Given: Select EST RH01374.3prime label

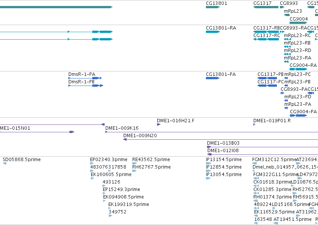Looking at the screenshot, I should coord(272,197).
